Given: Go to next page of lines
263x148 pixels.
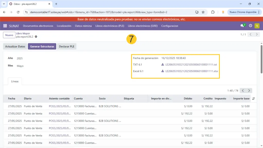Looking at the screenshot, I should (x=249, y=91).
